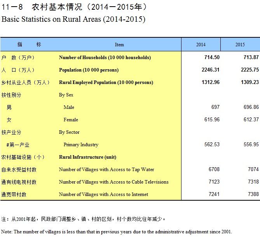The height and width of the screenshot is (238, 260).
Task: Select the Primary Industry value 556.95
Action: click(x=251, y=145)
